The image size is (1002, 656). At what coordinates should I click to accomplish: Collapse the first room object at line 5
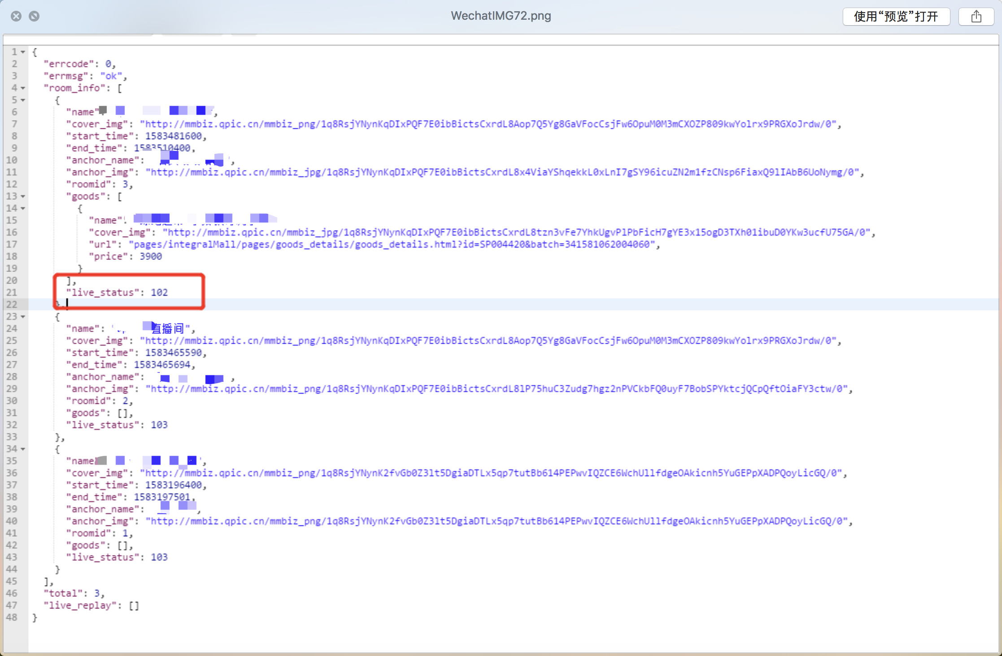coord(23,100)
